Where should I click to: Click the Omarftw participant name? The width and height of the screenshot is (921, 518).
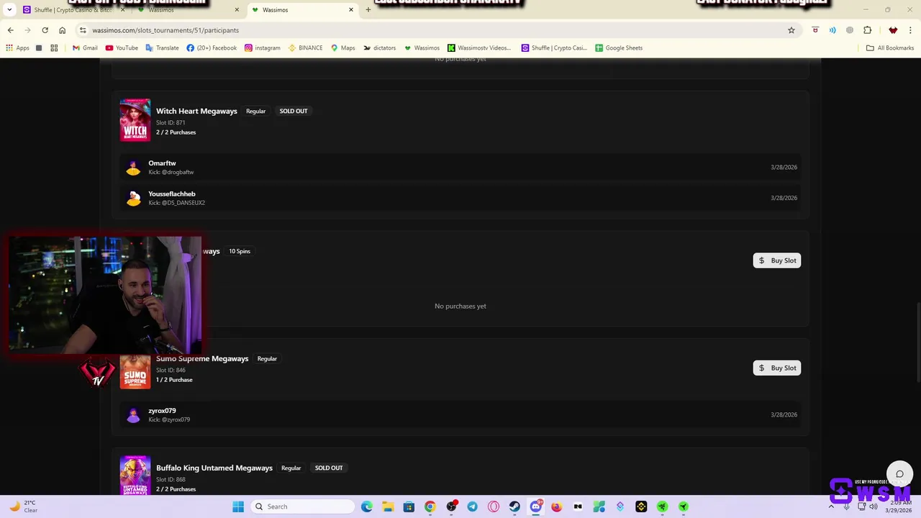[x=162, y=163]
